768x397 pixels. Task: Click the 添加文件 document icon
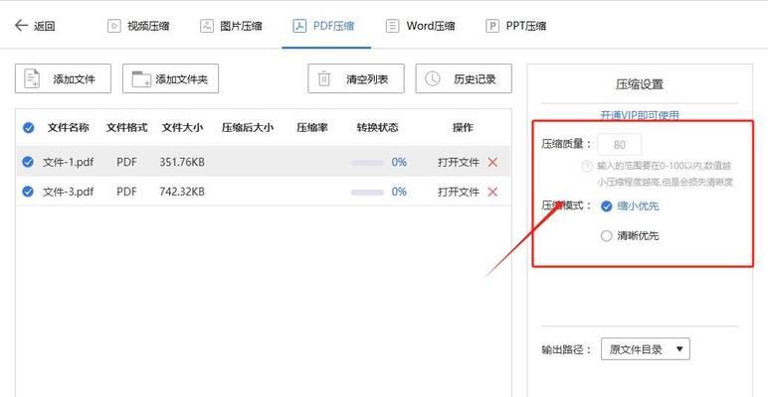32,78
